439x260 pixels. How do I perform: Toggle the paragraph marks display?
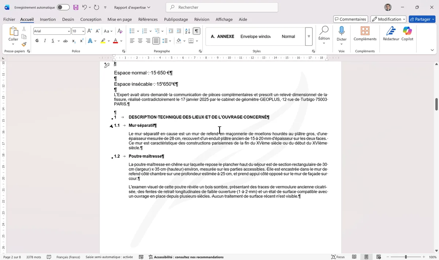196,31
